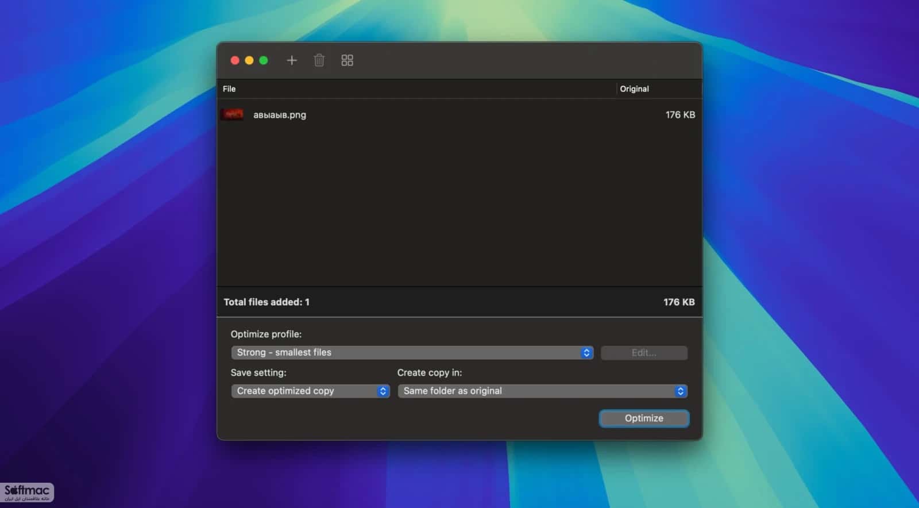Click the plus icon to add files
The image size is (919, 508).
pyautogui.click(x=292, y=60)
